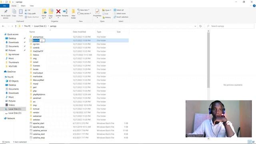Switch to Details view icon
The height and width of the screenshot is (144, 256).
pyautogui.click(x=250, y=142)
